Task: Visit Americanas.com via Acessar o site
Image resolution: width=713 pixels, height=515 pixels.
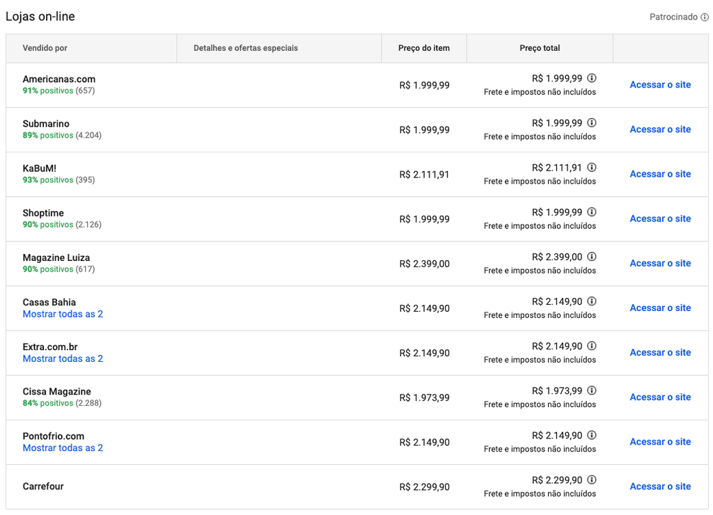Action: point(660,84)
